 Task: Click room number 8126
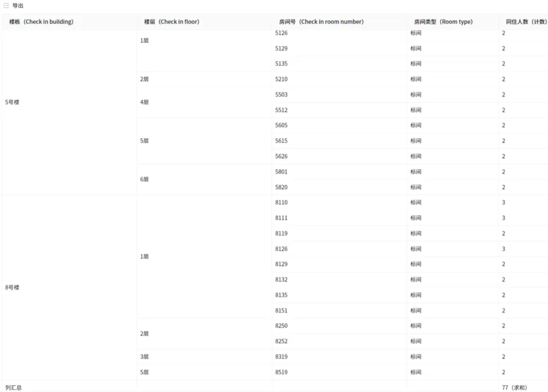pos(281,249)
